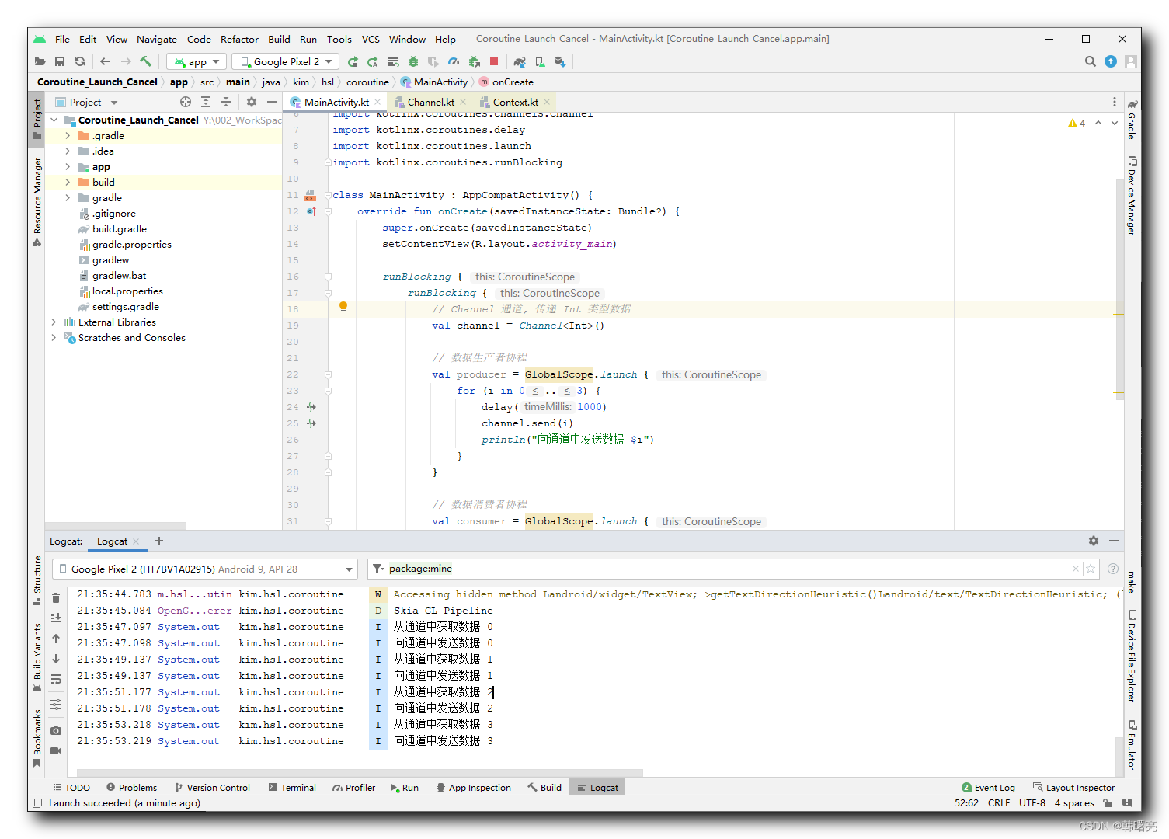
Task: Open App Inspection tool window
Action: [473, 787]
